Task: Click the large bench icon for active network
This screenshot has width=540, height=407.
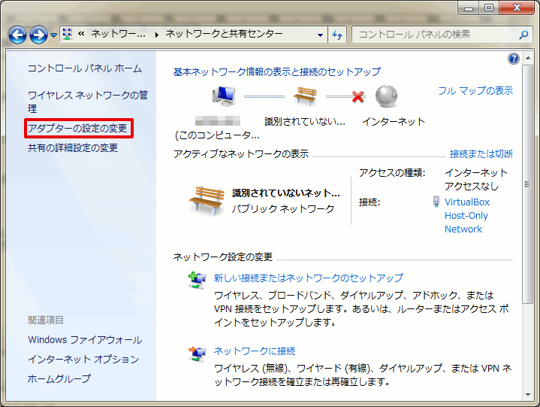Action: [207, 199]
